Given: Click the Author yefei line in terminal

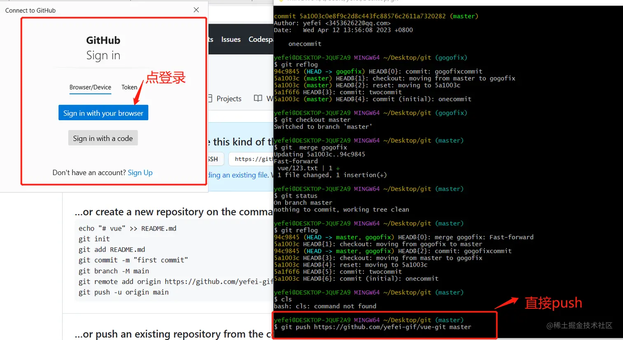Looking at the screenshot, I should click(x=333, y=23).
